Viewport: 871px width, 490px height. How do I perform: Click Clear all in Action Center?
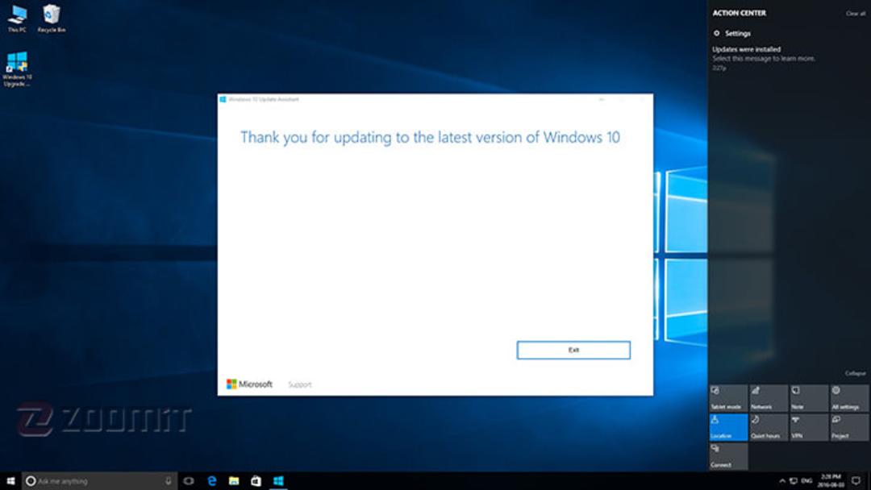(x=855, y=14)
